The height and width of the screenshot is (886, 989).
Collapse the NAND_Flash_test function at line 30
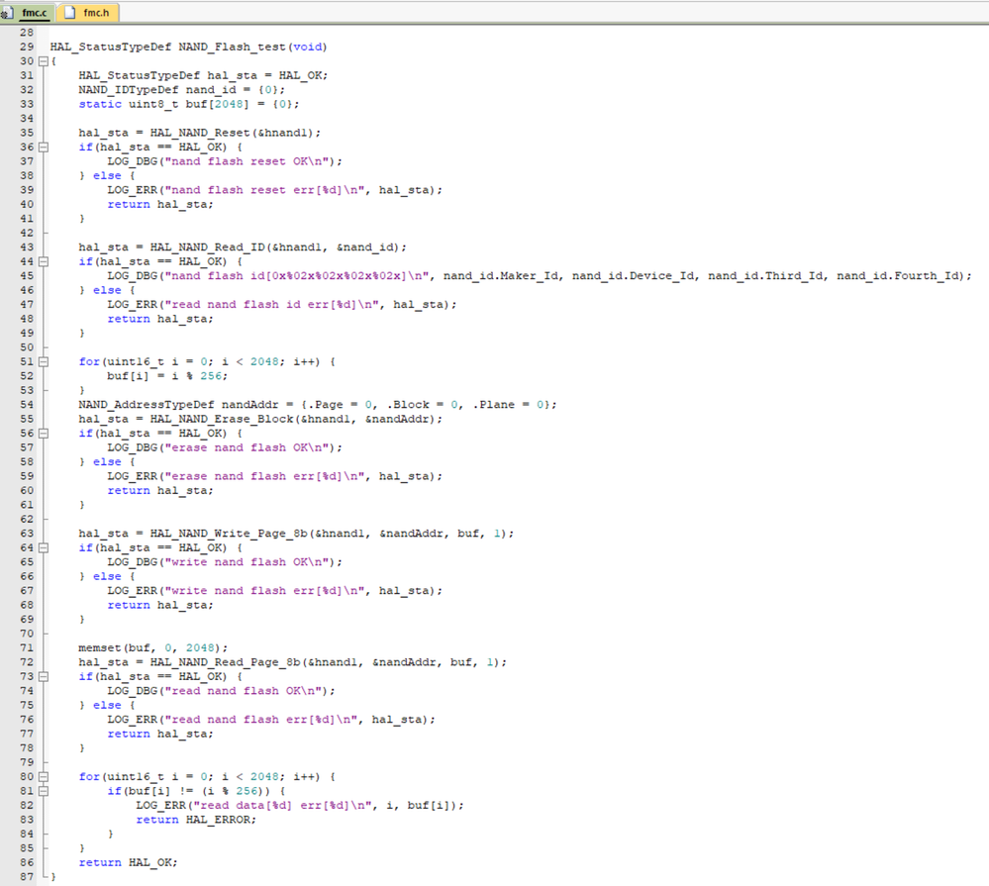tap(42, 60)
